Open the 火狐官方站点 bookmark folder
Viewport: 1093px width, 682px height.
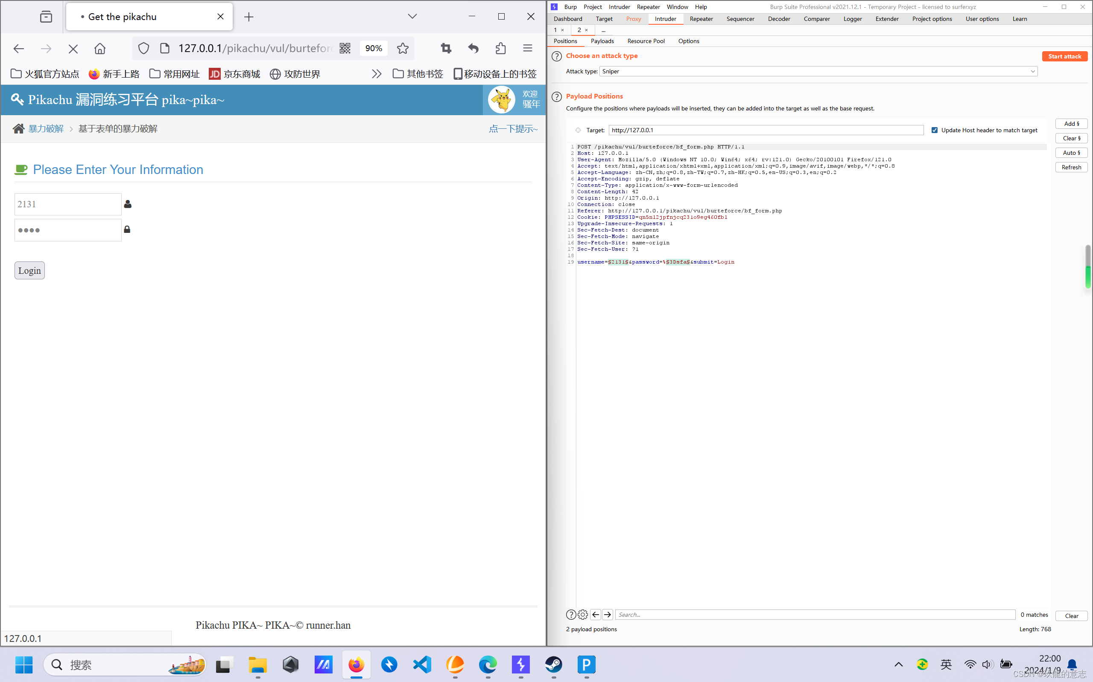click(45, 73)
